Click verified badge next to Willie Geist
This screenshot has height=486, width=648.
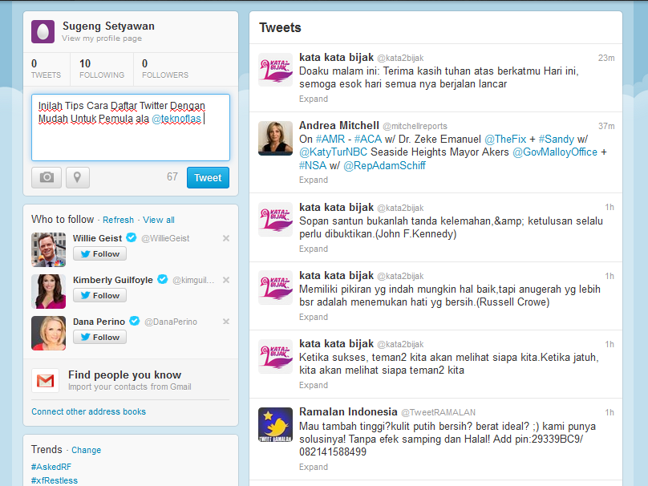click(x=131, y=237)
